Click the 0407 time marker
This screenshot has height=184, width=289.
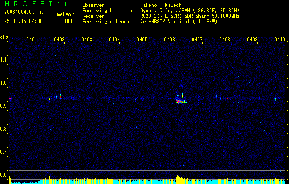coord(197,39)
